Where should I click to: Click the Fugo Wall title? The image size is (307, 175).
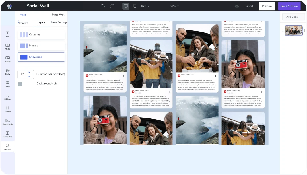coord(59,15)
